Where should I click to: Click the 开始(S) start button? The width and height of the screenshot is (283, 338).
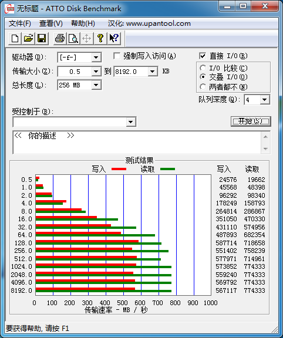(251, 121)
